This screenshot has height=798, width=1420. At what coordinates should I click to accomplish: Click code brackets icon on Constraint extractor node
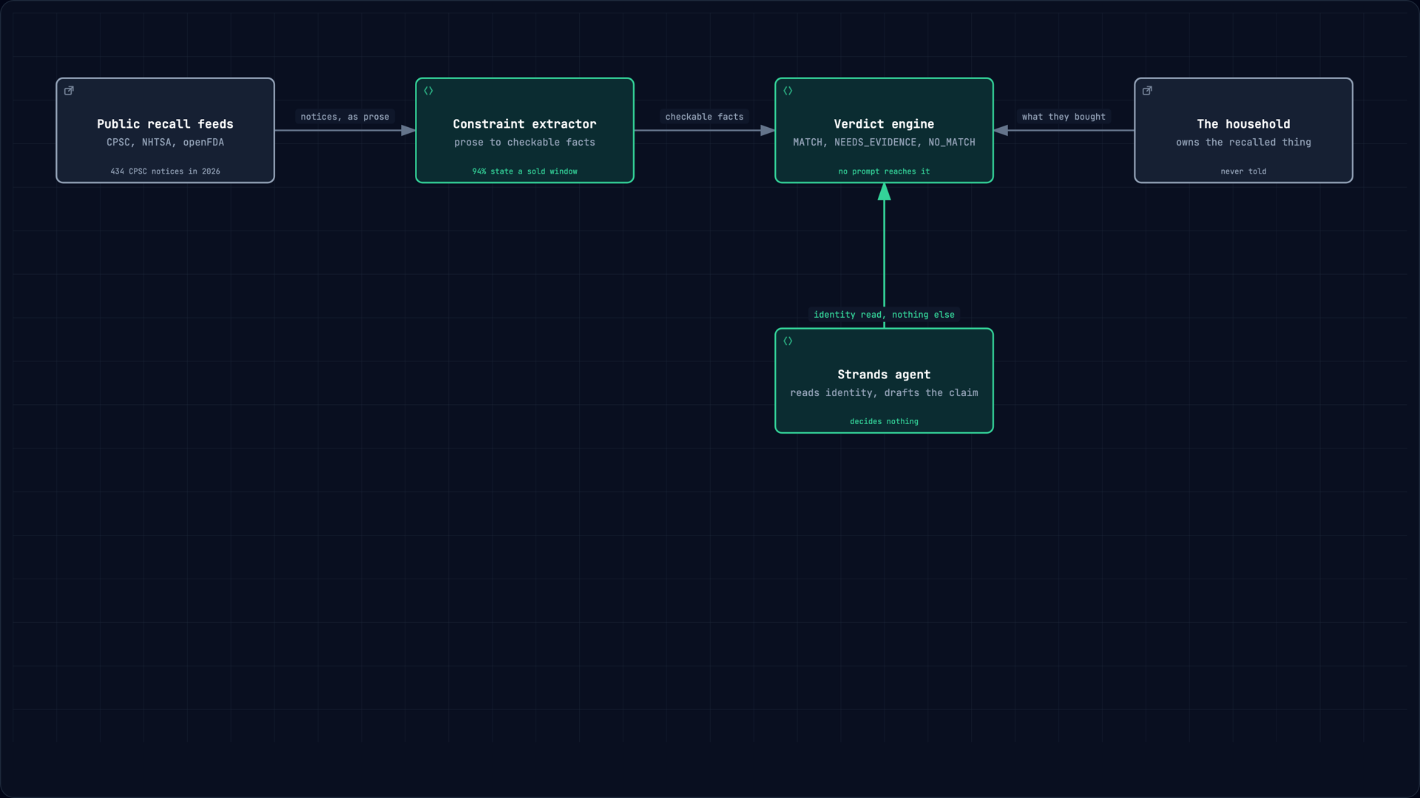coord(428,91)
